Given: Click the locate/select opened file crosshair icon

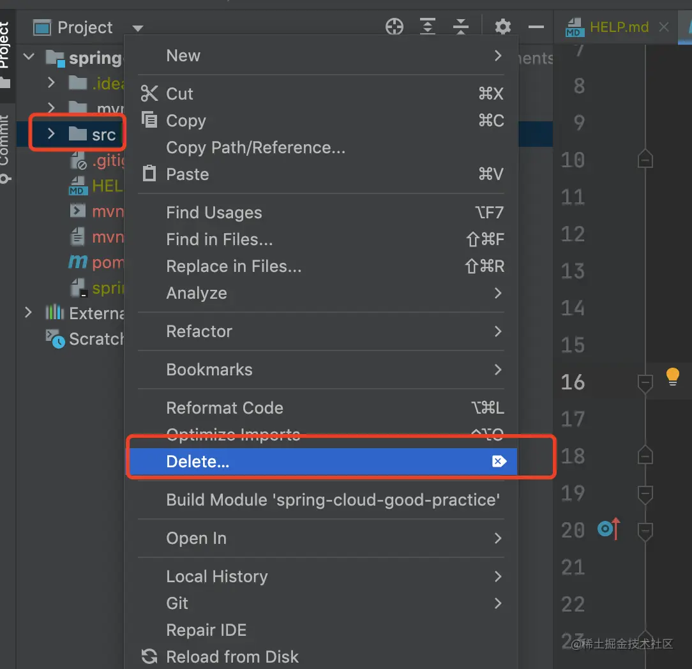Looking at the screenshot, I should pos(395,27).
